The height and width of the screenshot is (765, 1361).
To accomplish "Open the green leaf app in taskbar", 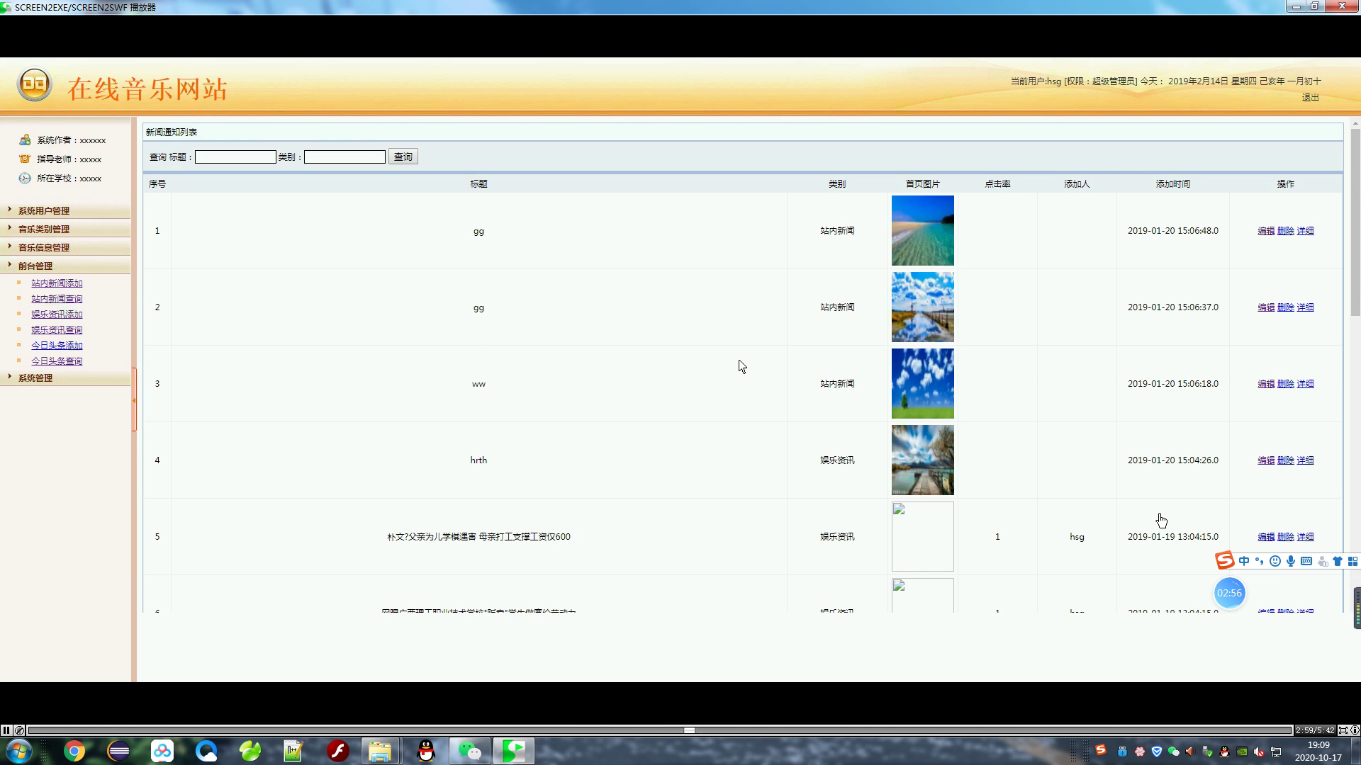I will (x=250, y=751).
